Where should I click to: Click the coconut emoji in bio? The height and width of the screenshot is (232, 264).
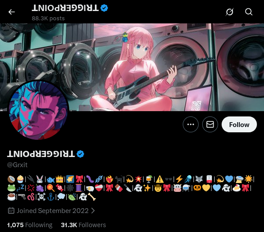click(11, 179)
